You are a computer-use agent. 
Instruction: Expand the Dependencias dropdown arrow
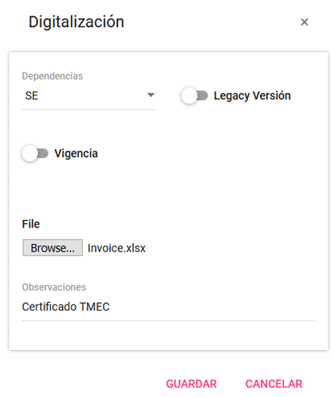click(150, 96)
